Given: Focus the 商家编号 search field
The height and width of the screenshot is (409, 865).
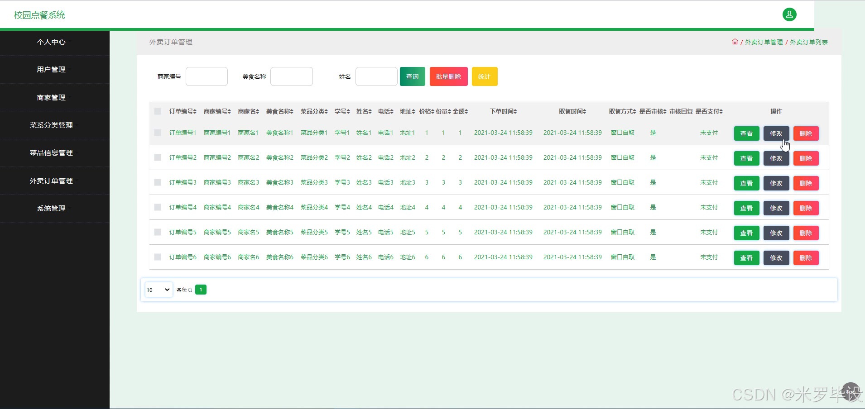Looking at the screenshot, I should (x=207, y=76).
